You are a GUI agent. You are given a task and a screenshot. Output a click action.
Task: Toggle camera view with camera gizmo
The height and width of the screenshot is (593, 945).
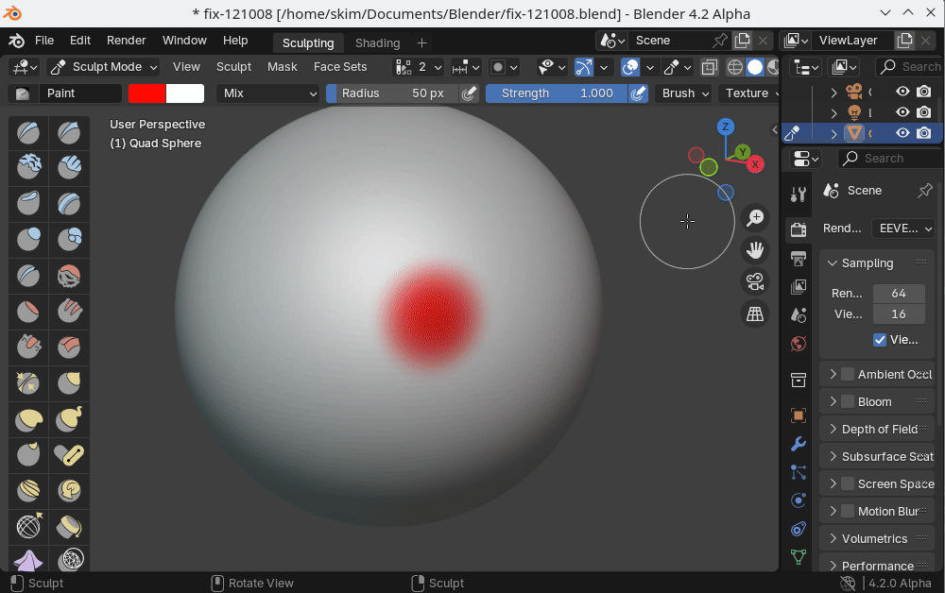(x=754, y=281)
